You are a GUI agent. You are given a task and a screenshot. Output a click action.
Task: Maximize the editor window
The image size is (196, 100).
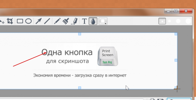176,11
